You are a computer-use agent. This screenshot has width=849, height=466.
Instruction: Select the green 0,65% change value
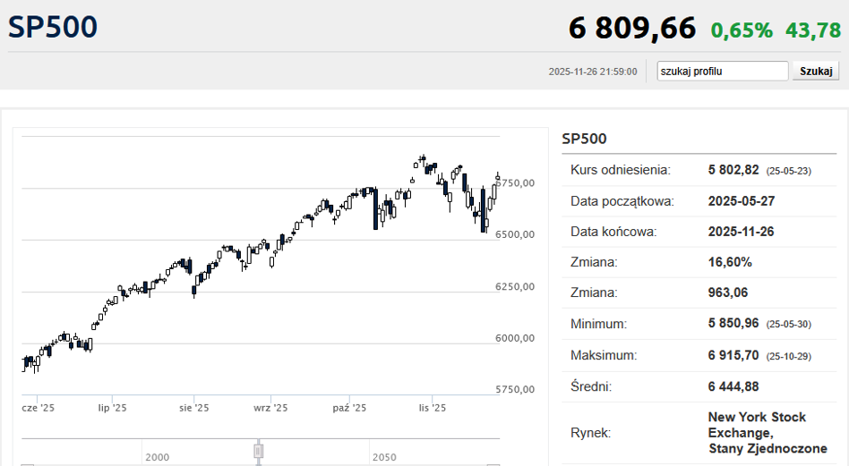pyautogui.click(x=742, y=30)
